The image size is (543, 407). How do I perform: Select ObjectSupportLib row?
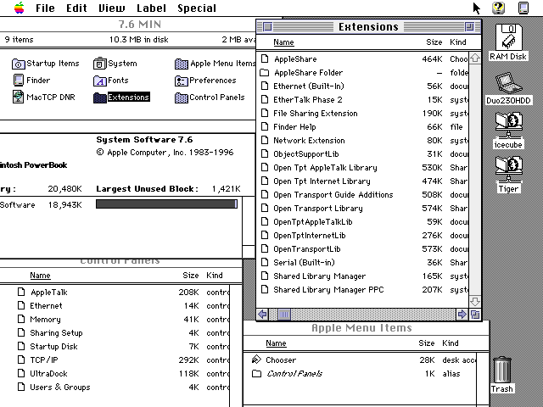pos(364,154)
